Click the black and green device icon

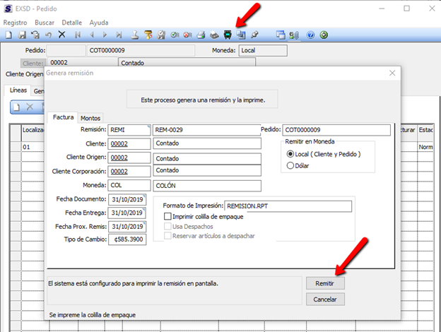(228, 35)
